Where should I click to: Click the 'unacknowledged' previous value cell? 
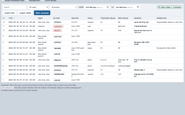point(107,66)
